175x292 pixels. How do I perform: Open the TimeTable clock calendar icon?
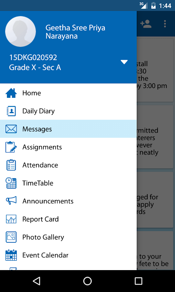(x=11, y=183)
